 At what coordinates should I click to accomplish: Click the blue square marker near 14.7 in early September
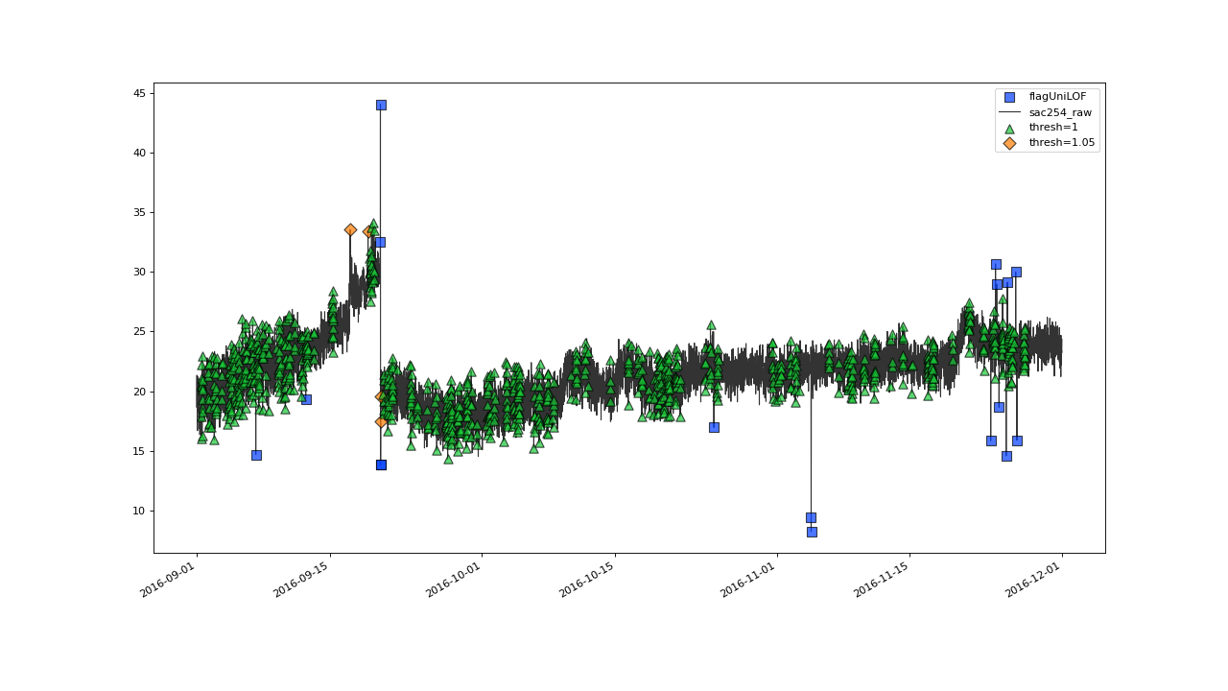(256, 455)
